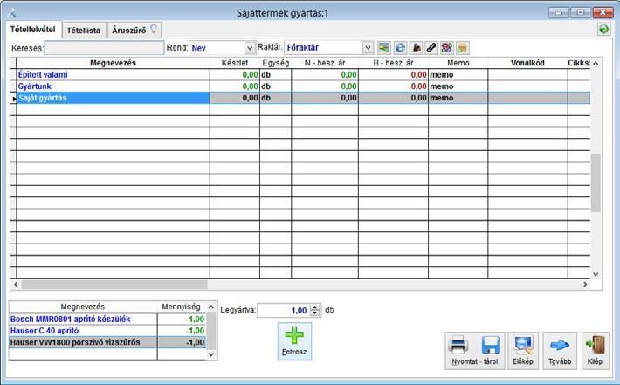Click the Legyártva quantity field
The image size is (620, 385).
tap(284, 310)
